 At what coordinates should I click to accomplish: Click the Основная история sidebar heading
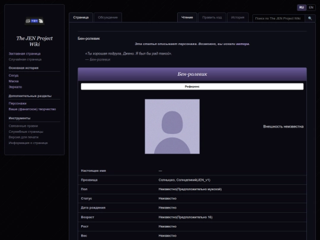[24, 68]
